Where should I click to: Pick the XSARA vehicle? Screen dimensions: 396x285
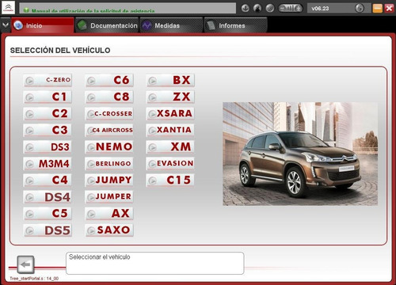coord(170,113)
